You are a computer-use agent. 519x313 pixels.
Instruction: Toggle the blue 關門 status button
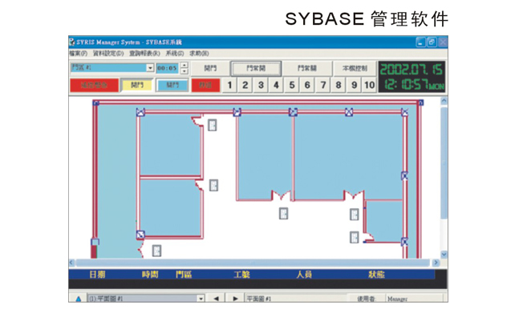tap(172, 85)
